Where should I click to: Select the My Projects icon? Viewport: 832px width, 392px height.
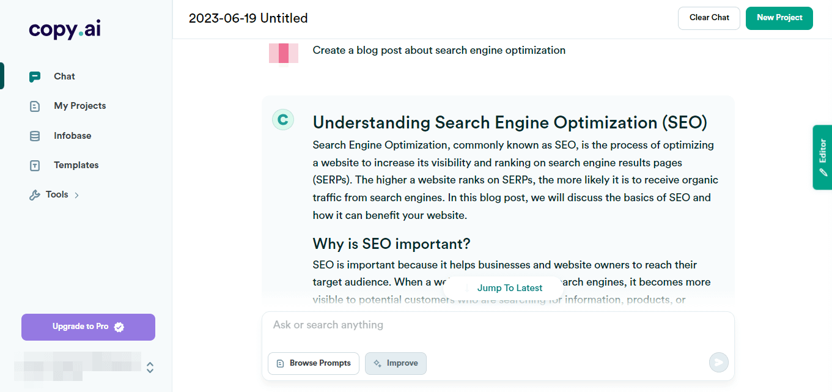coord(35,105)
